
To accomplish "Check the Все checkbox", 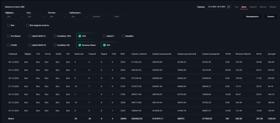I will coord(8,25).
